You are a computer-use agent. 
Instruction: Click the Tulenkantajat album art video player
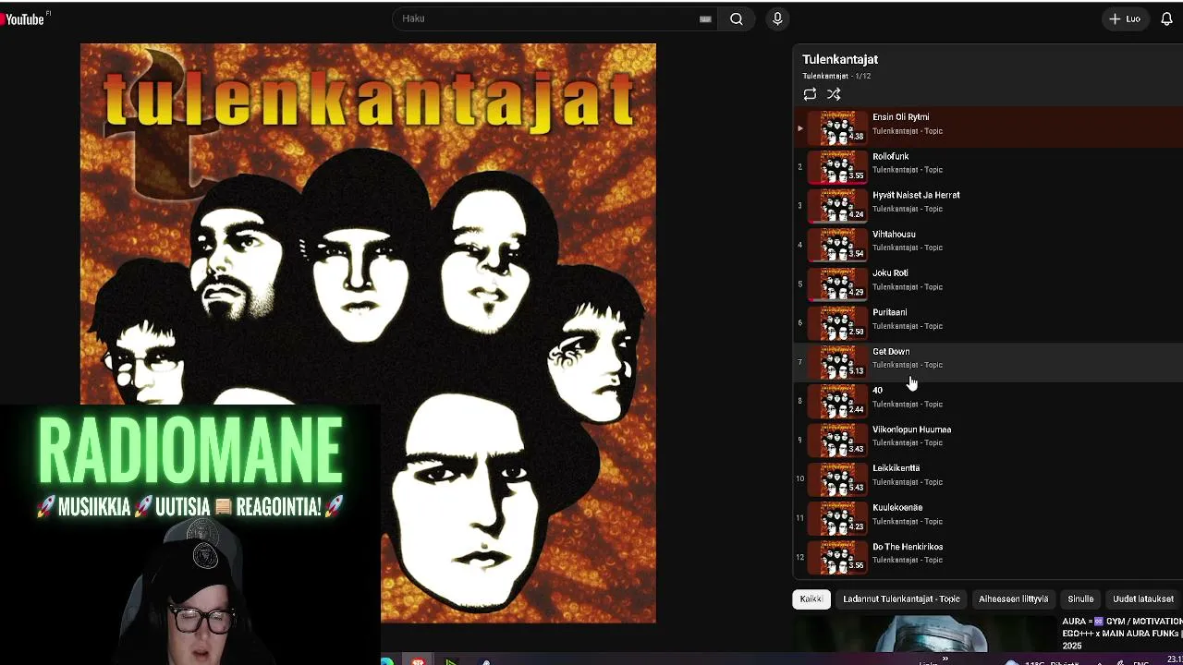pyautogui.click(x=368, y=332)
